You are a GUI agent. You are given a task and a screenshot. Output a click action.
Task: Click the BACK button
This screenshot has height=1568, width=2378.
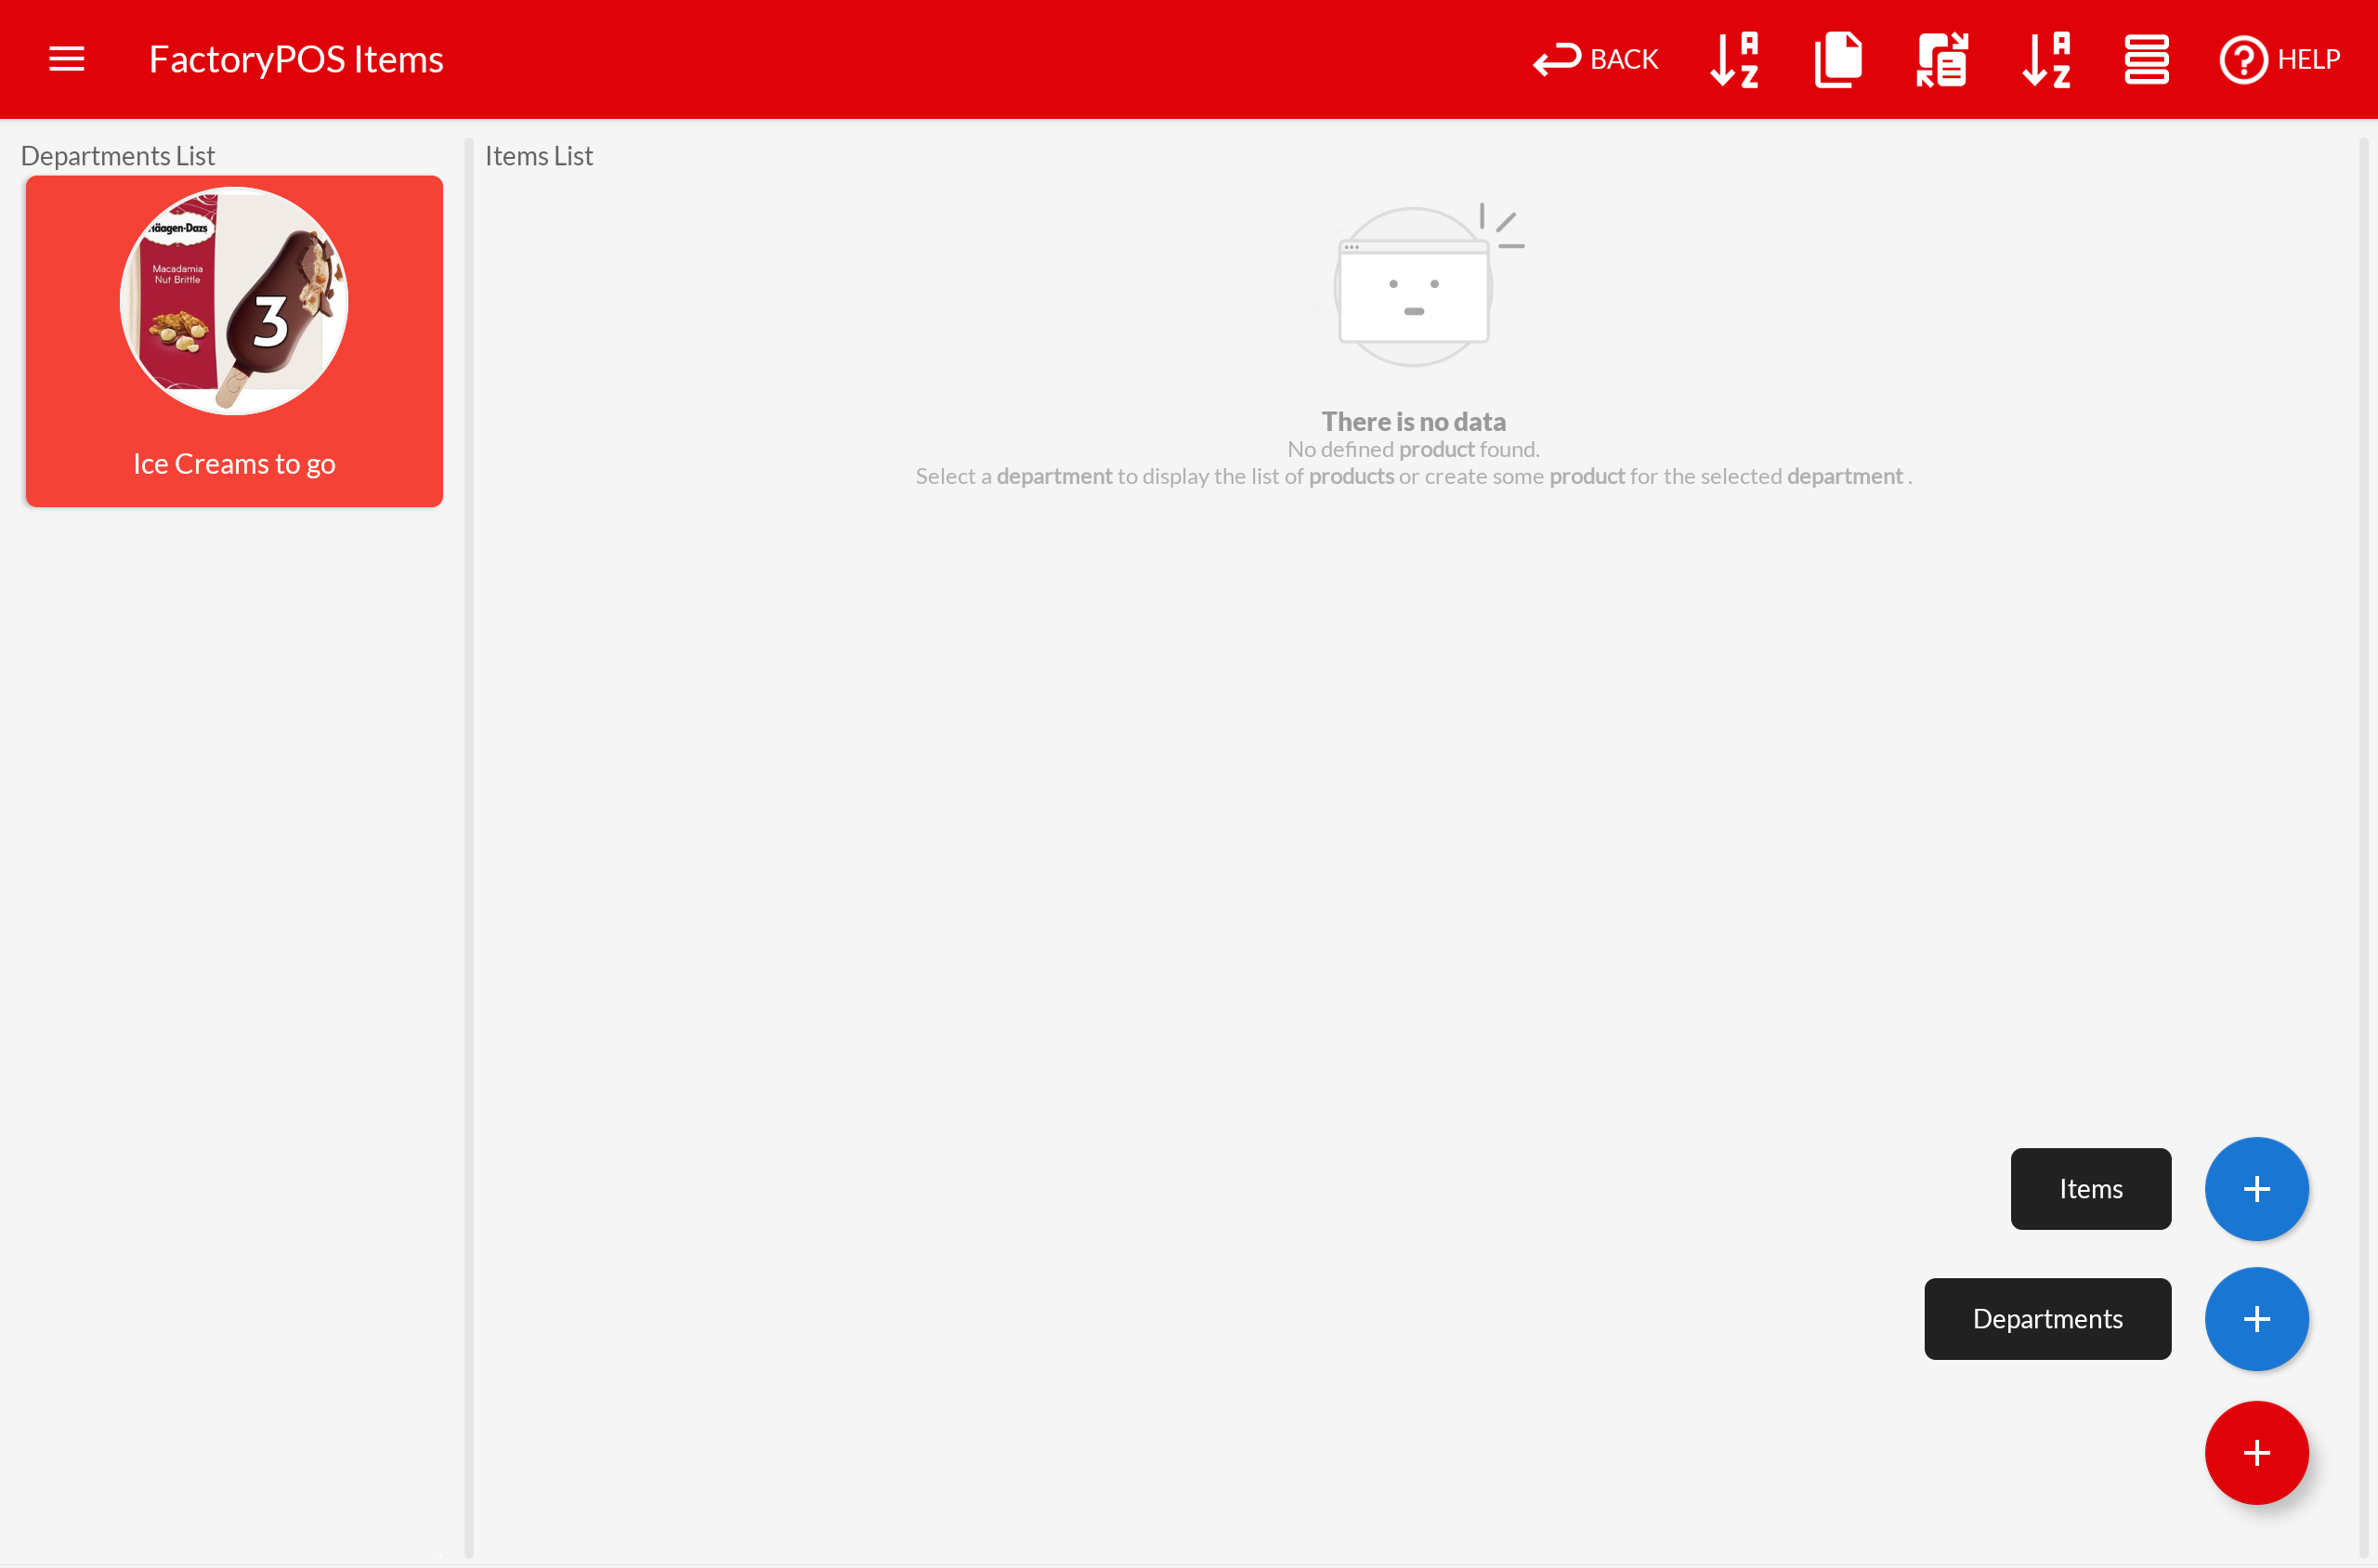(x=1595, y=59)
